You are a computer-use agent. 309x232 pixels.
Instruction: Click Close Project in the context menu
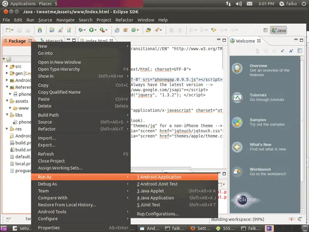81,161
